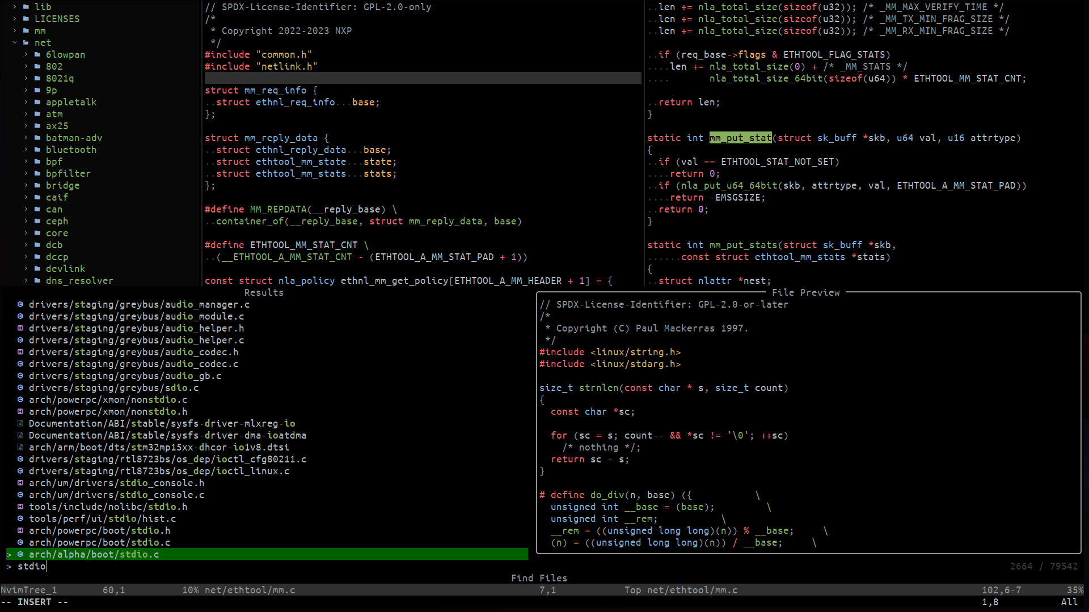Click the header icon for tools/include/nolibc/stdio.h
This screenshot has height=612, width=1089.
(20, 507)
